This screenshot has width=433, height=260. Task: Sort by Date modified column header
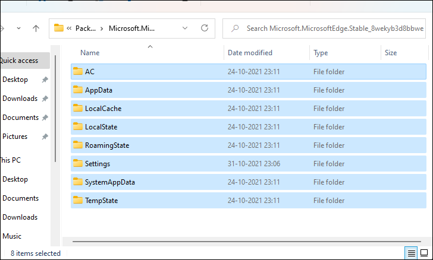(250, 53)
